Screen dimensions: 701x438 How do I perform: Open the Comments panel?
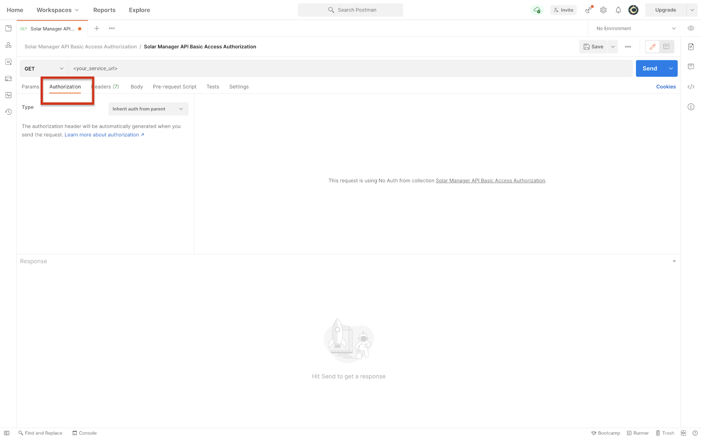691,66
